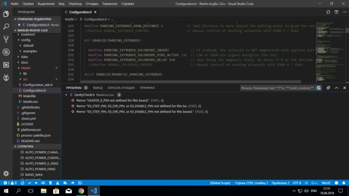Image resolution: width=349 pixels, height=196 pixels.
Task: Click the open changes icon above editor
Action: (328, 12)
